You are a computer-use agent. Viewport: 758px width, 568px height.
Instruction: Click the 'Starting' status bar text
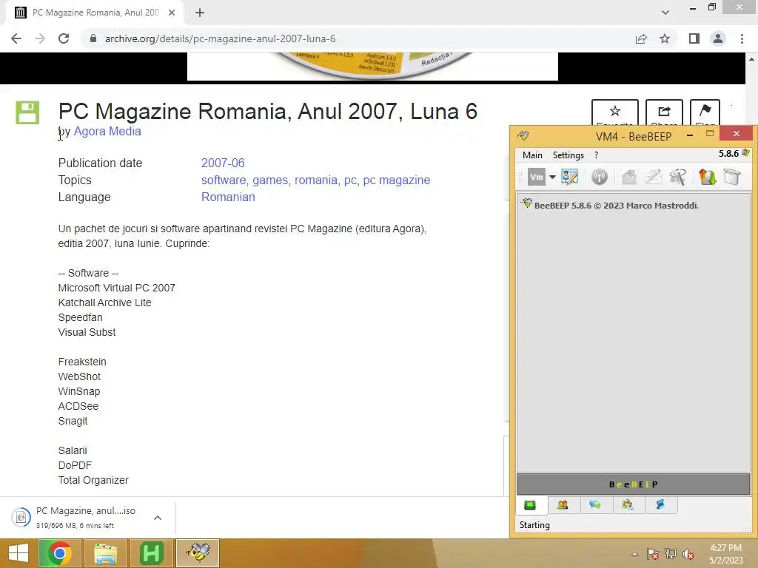click(534, 525)
